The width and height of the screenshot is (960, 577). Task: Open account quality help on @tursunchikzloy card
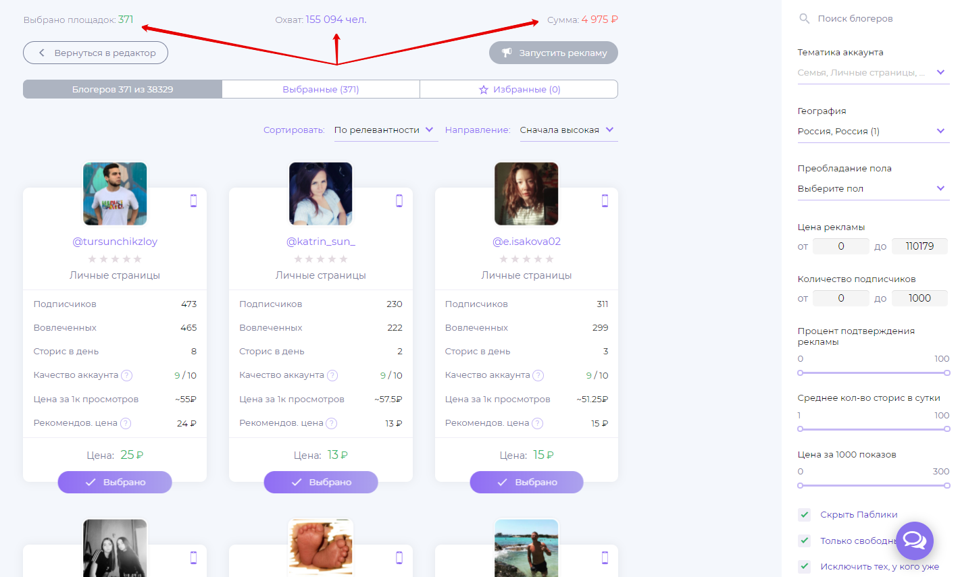pos(126,375)
